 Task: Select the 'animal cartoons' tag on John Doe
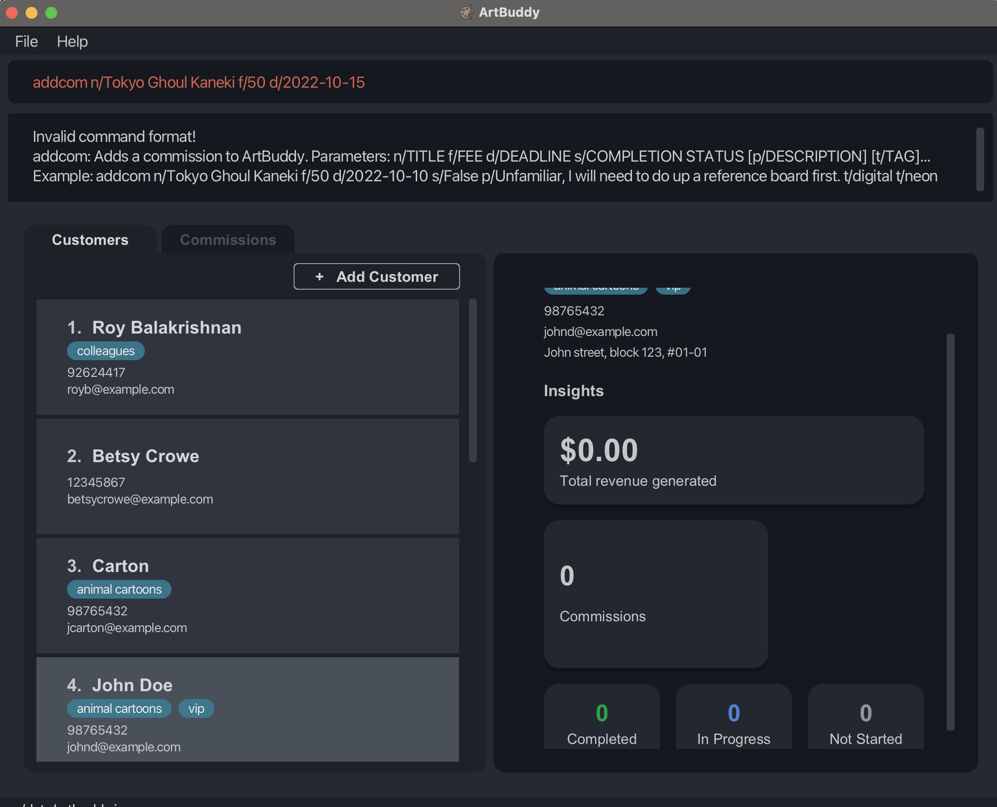pyautogui.click(x=119, y=708)
